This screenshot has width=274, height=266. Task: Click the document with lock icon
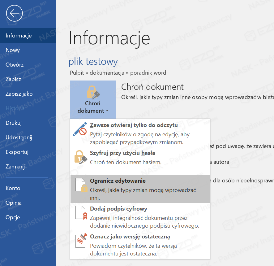[x=80, y=185]
